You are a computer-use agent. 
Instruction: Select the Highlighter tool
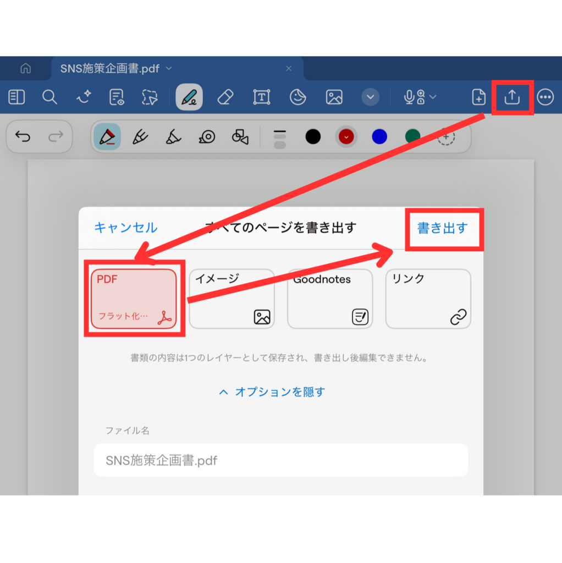[x=174, y=136]
